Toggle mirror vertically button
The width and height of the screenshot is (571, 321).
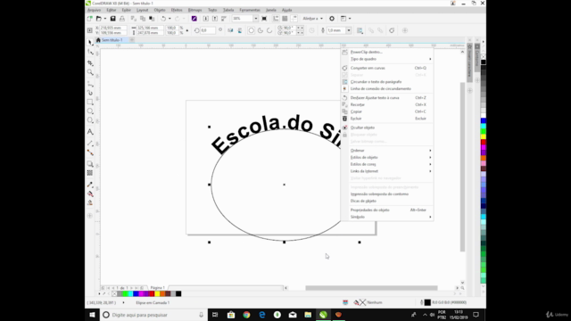(240, 30)
